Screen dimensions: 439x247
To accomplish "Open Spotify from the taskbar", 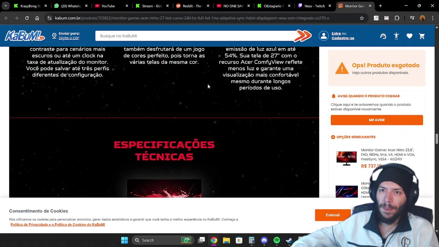I will pyautogui.click(x=277, y=240).
